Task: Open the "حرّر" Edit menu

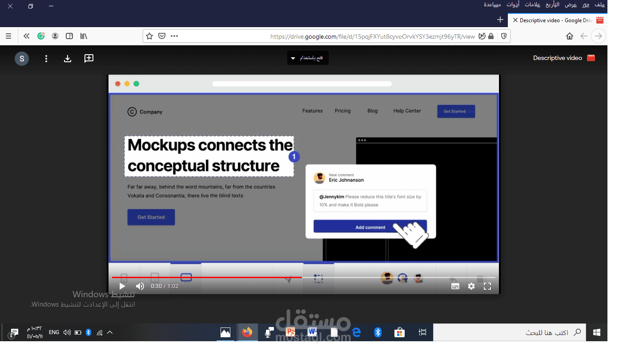Action: click(586, 5)
